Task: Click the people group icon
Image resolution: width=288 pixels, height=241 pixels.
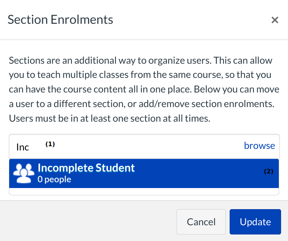Action: pyautogui.click(x=24, y=173)
